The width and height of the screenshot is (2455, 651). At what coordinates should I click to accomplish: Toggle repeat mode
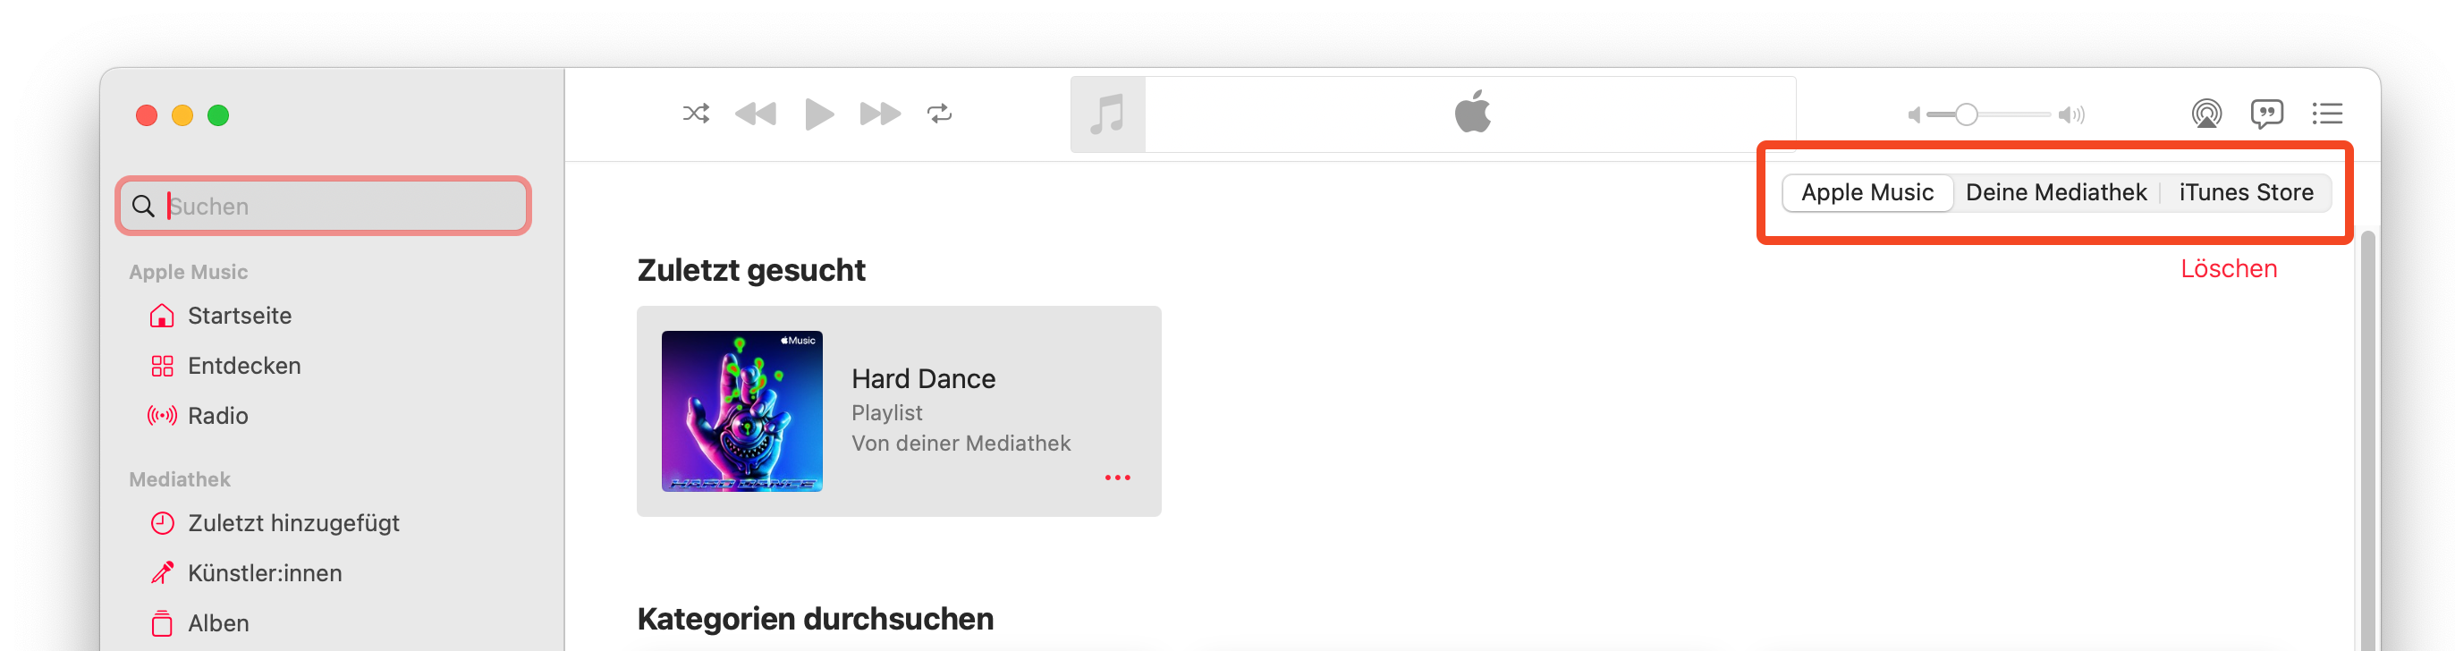pyautogui.click(x=939, y=114)
